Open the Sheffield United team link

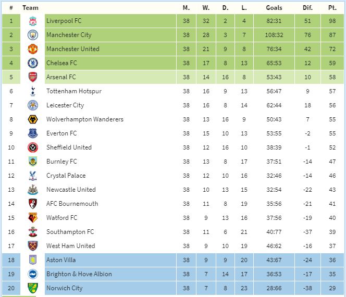(69, 147)
